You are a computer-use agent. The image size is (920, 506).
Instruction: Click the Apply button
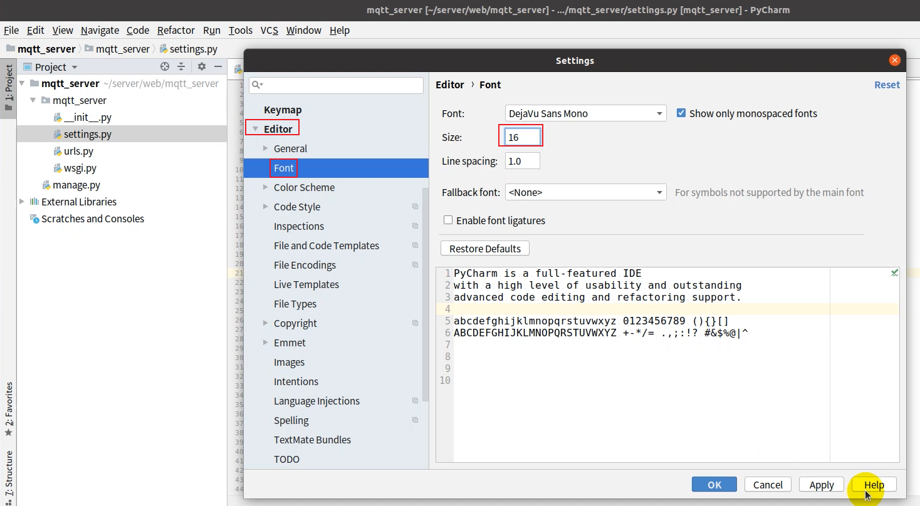(822, 484)
